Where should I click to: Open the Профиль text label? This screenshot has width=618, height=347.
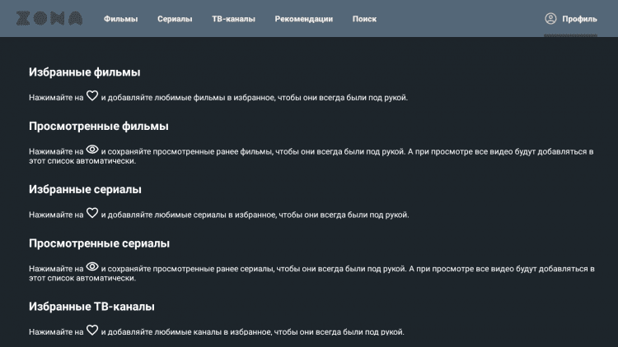tap(580, 19)
